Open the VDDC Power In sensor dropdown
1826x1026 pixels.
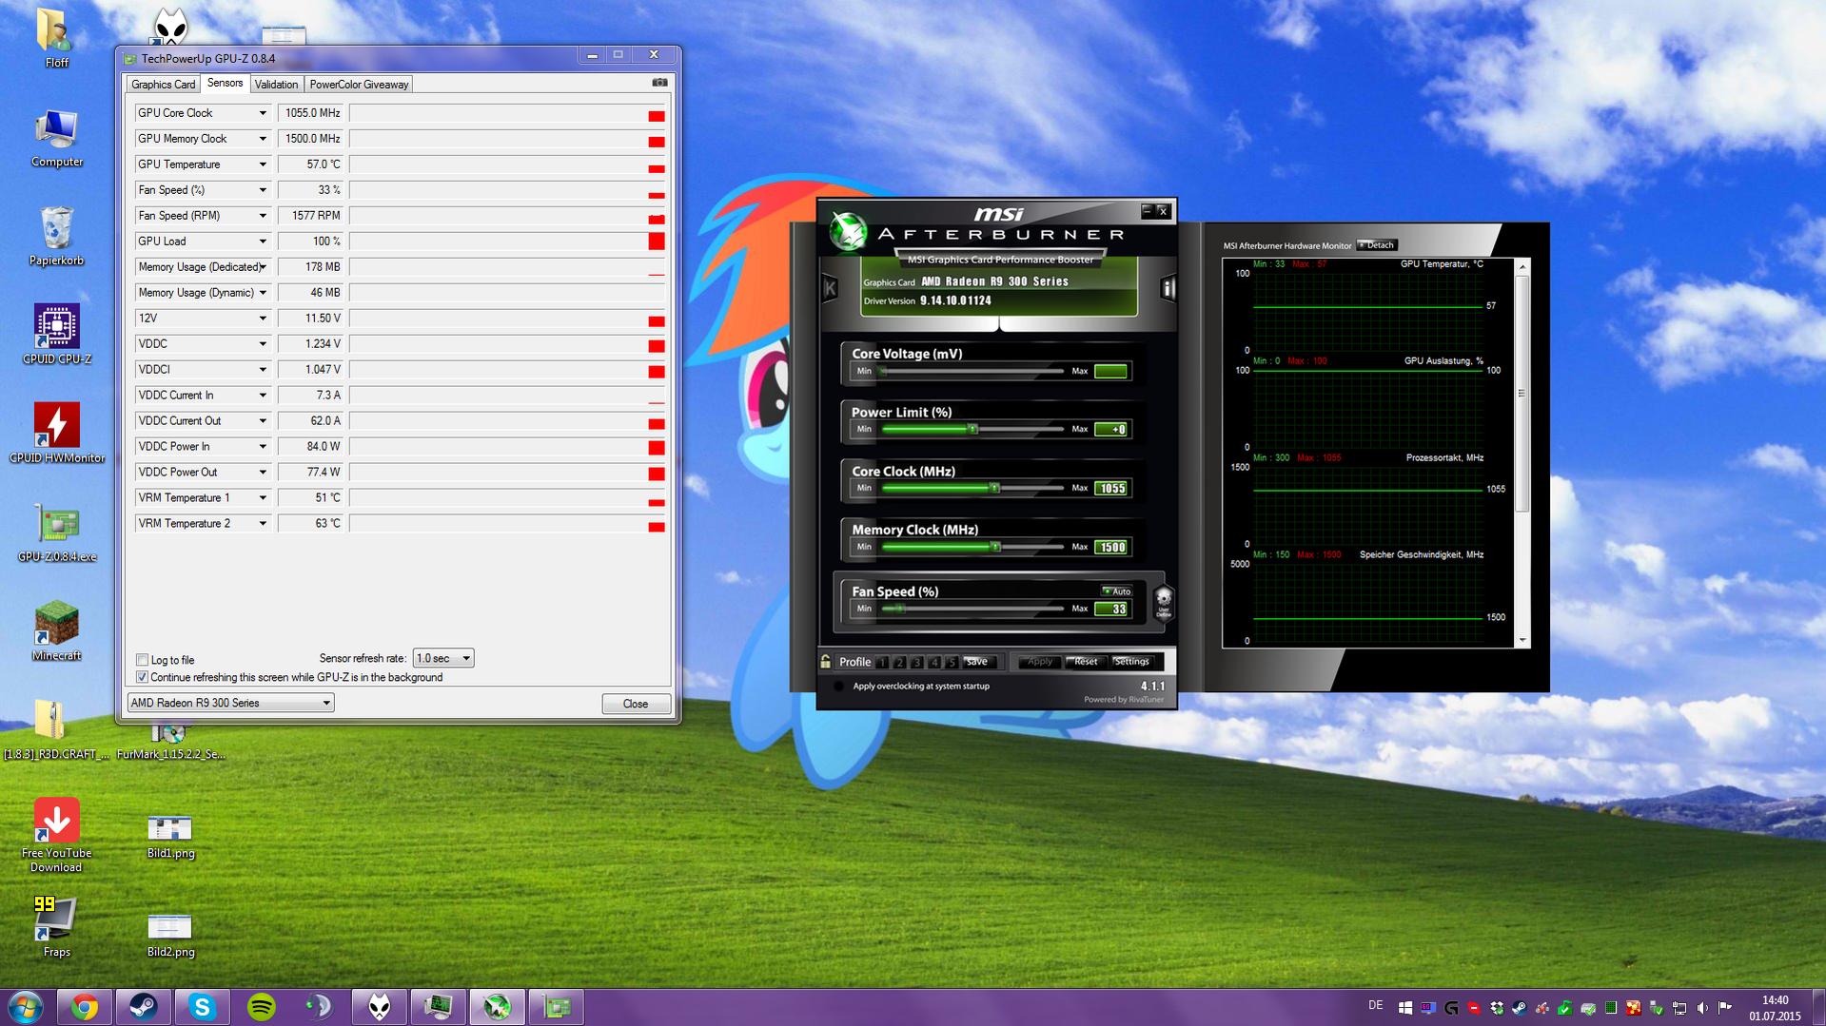[x=263, y=447]
